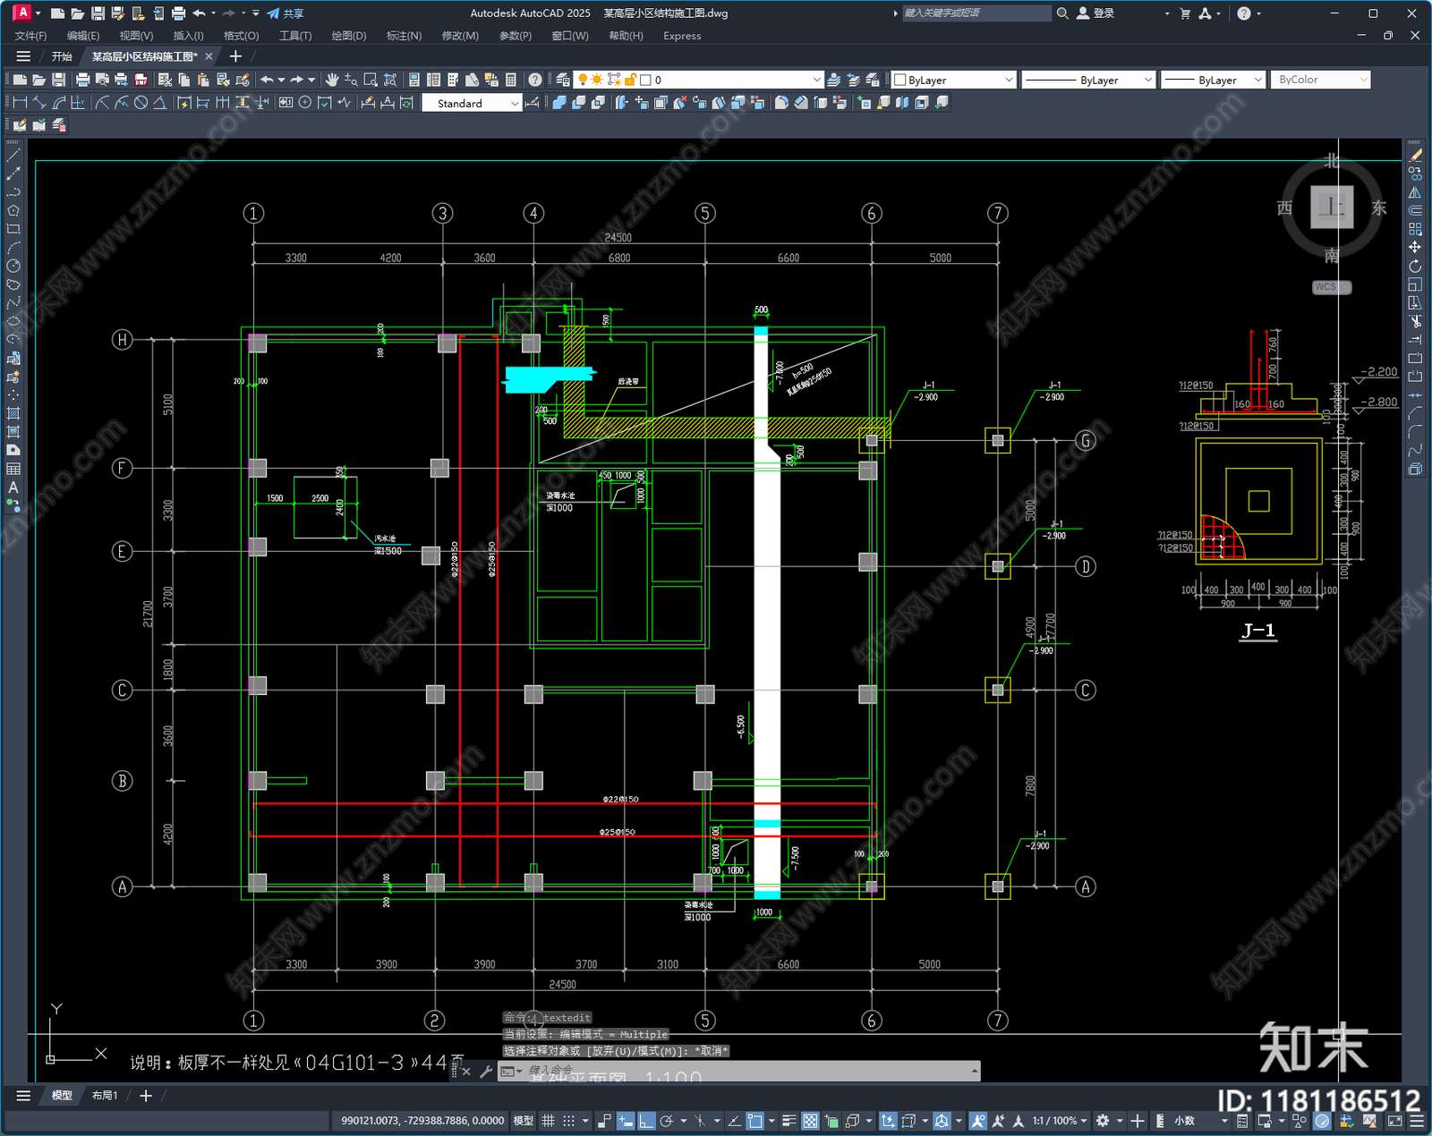Select the Circle tool in draw toolbar
This screenshot has height=1136, width=1432.
coord(13,266)
